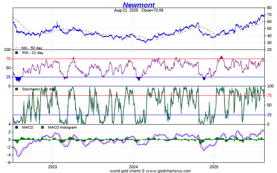Click the red dashed MA legend marker
The image size is (277, 173).
tap(17, 48)
